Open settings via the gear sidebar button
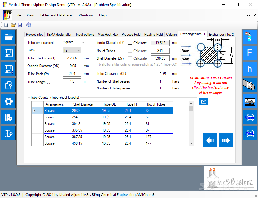This screenshot has width=258, height=198. click(8, 101)
